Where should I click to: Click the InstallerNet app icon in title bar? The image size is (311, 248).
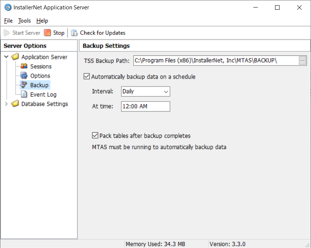click(x=8, y=7)
